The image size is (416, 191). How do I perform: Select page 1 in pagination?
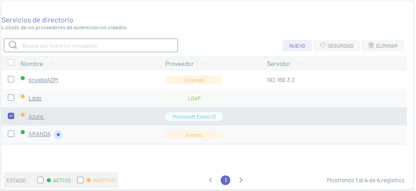226,180
